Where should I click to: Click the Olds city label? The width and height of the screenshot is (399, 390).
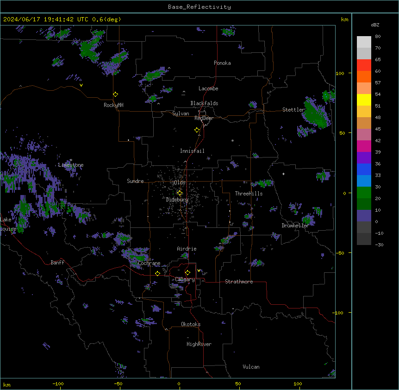pos(180,182)
